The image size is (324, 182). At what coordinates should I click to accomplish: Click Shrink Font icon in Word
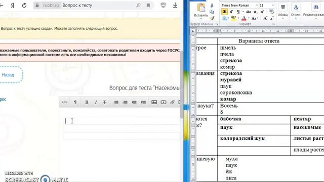[271, 19]
